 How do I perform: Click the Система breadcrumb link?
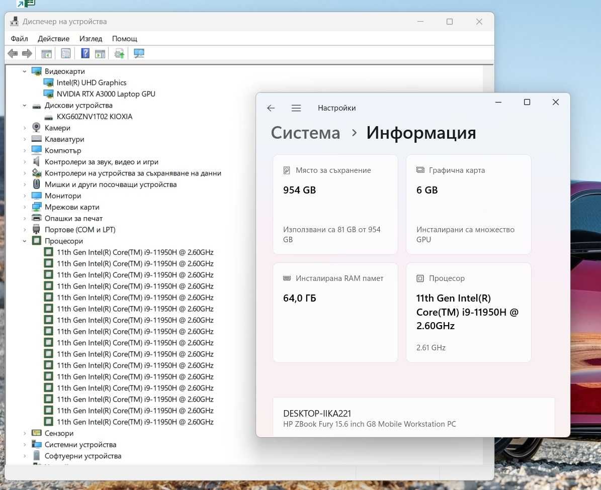point(305,133)
